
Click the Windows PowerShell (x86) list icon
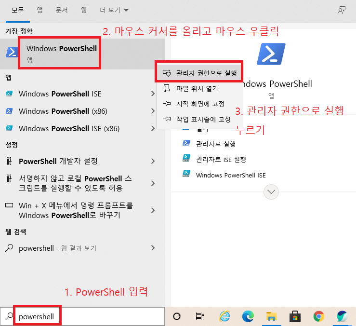tap(9, 111)
